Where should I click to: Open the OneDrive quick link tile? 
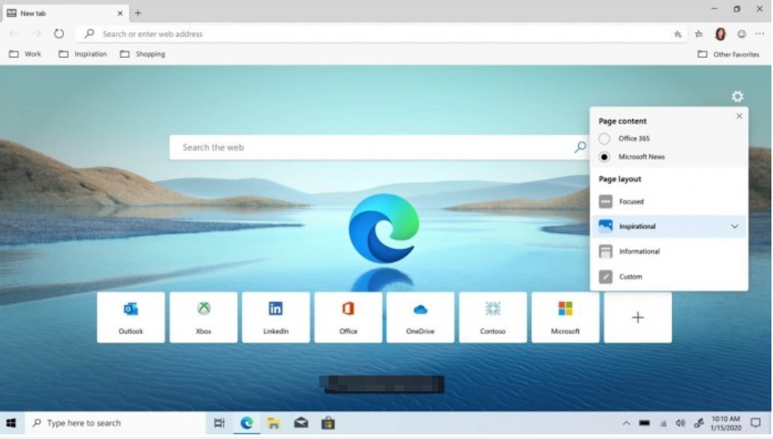[420, 317]
